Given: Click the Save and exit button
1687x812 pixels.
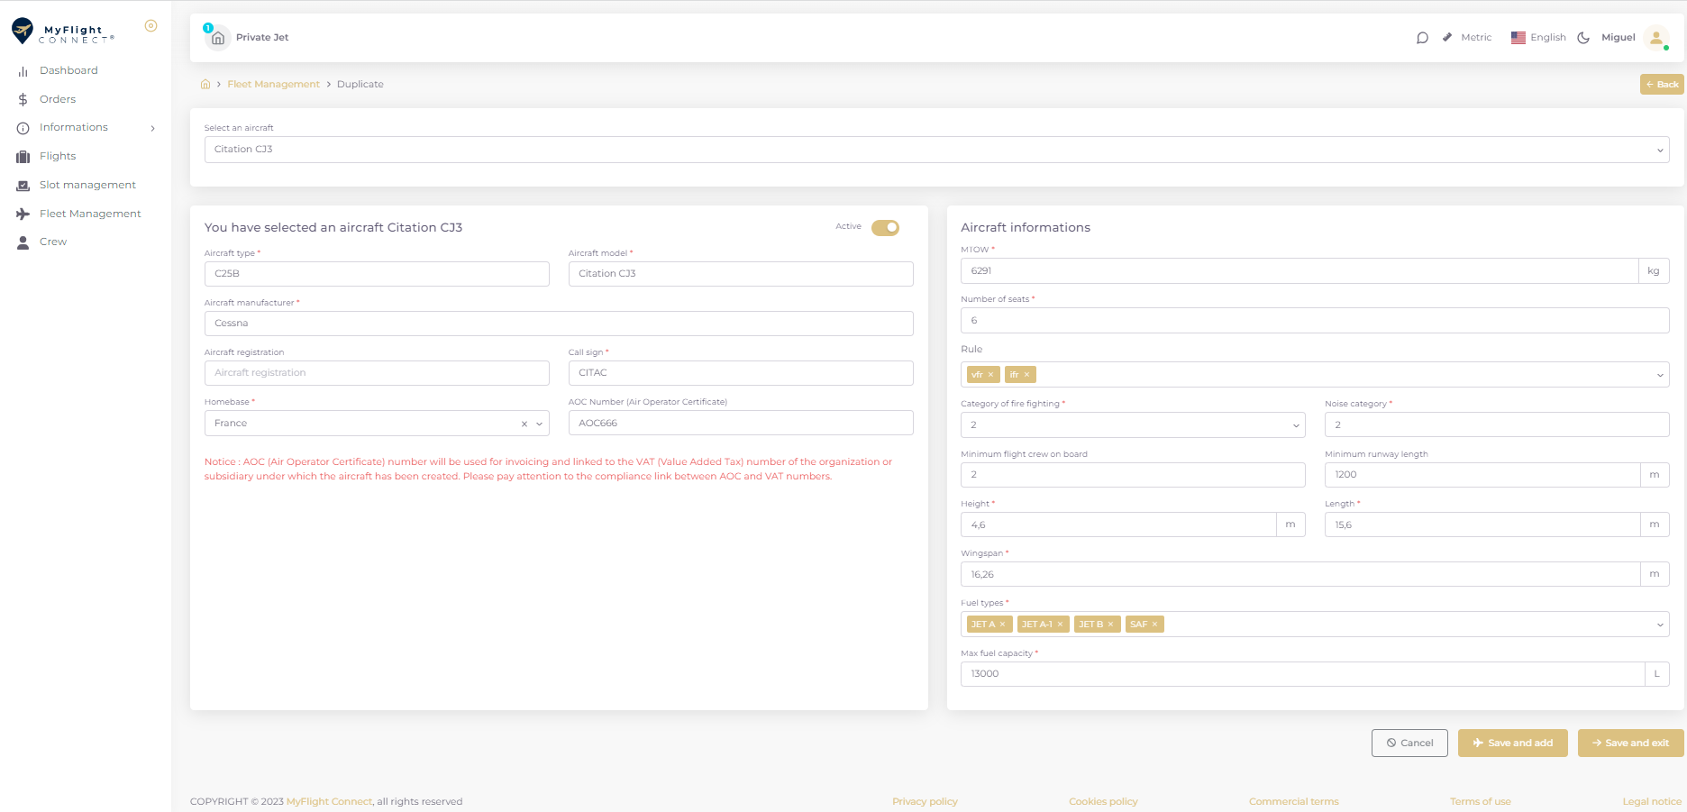Looking at the screenshot, I should pos(1630,744).
